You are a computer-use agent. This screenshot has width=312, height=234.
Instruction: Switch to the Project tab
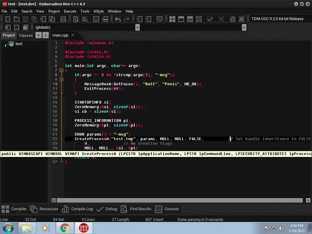(x=9, y=35)
